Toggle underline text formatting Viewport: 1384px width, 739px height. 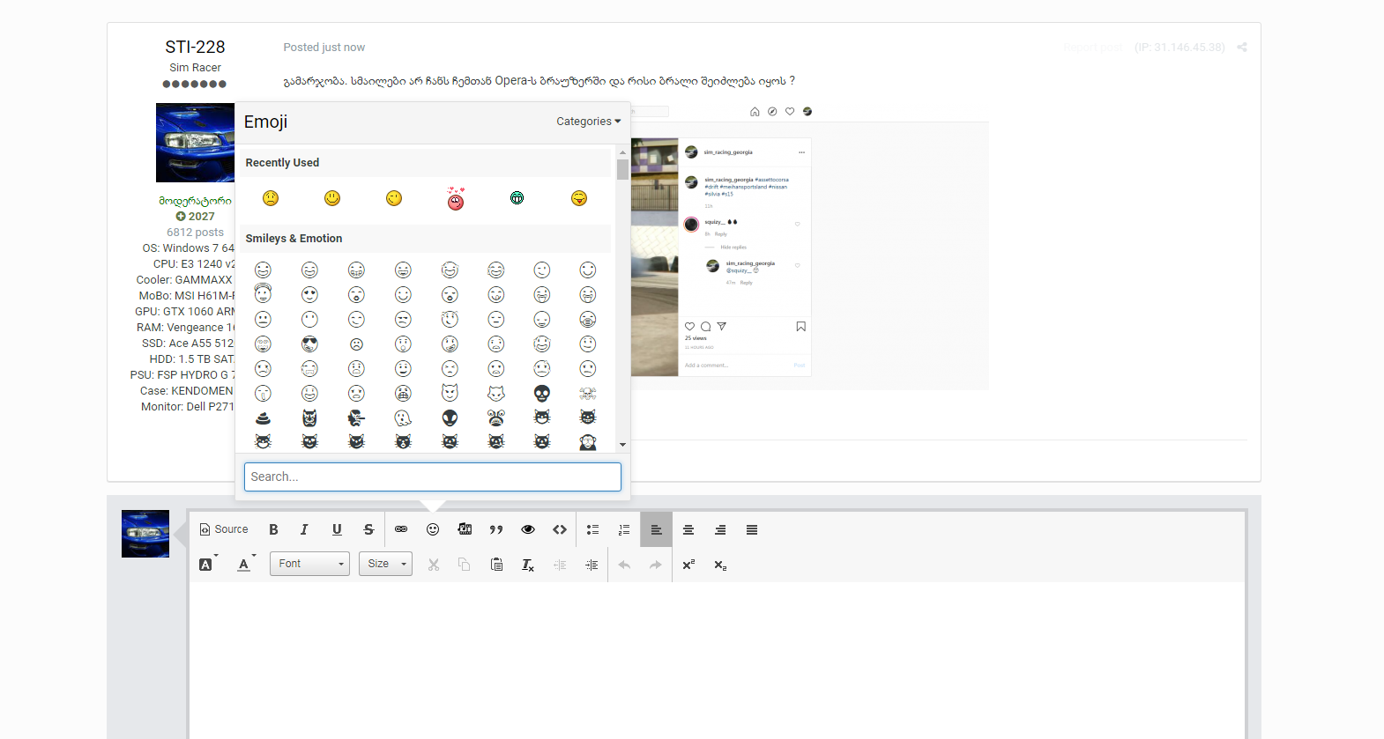pos(337,529)
